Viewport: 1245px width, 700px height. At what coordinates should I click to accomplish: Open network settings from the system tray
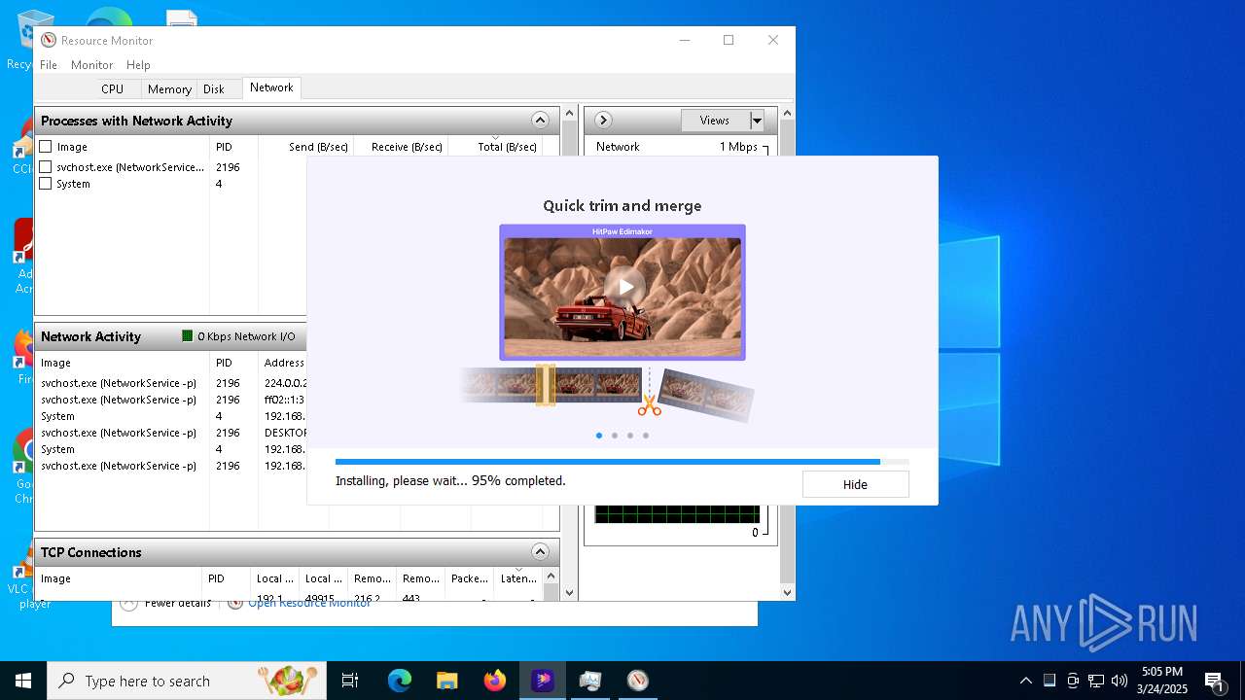pos(1096,681)
